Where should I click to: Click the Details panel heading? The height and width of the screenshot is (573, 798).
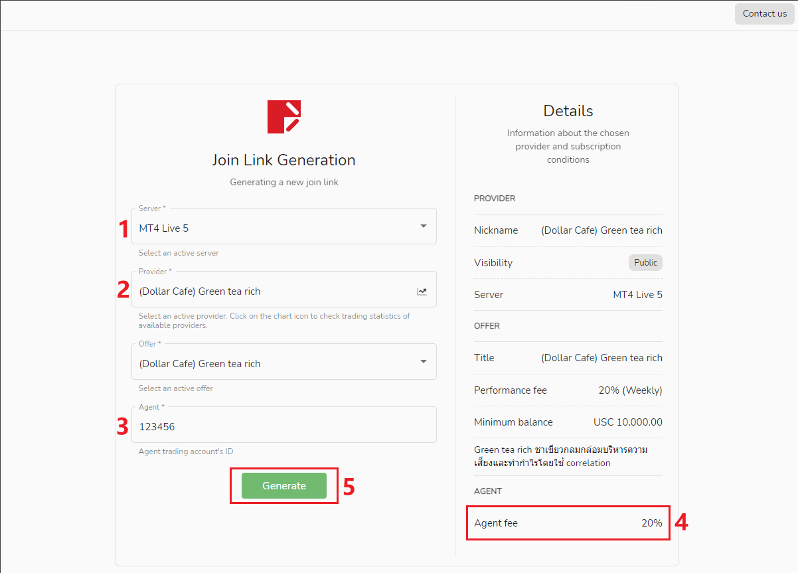568,111
